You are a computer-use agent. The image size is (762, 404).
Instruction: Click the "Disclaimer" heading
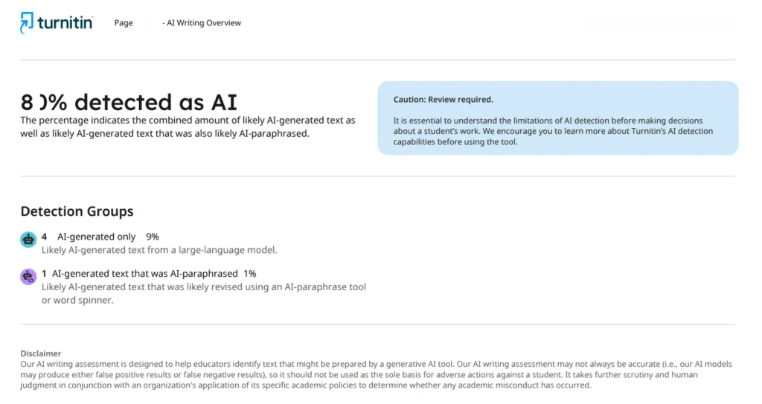coord(41,353)
